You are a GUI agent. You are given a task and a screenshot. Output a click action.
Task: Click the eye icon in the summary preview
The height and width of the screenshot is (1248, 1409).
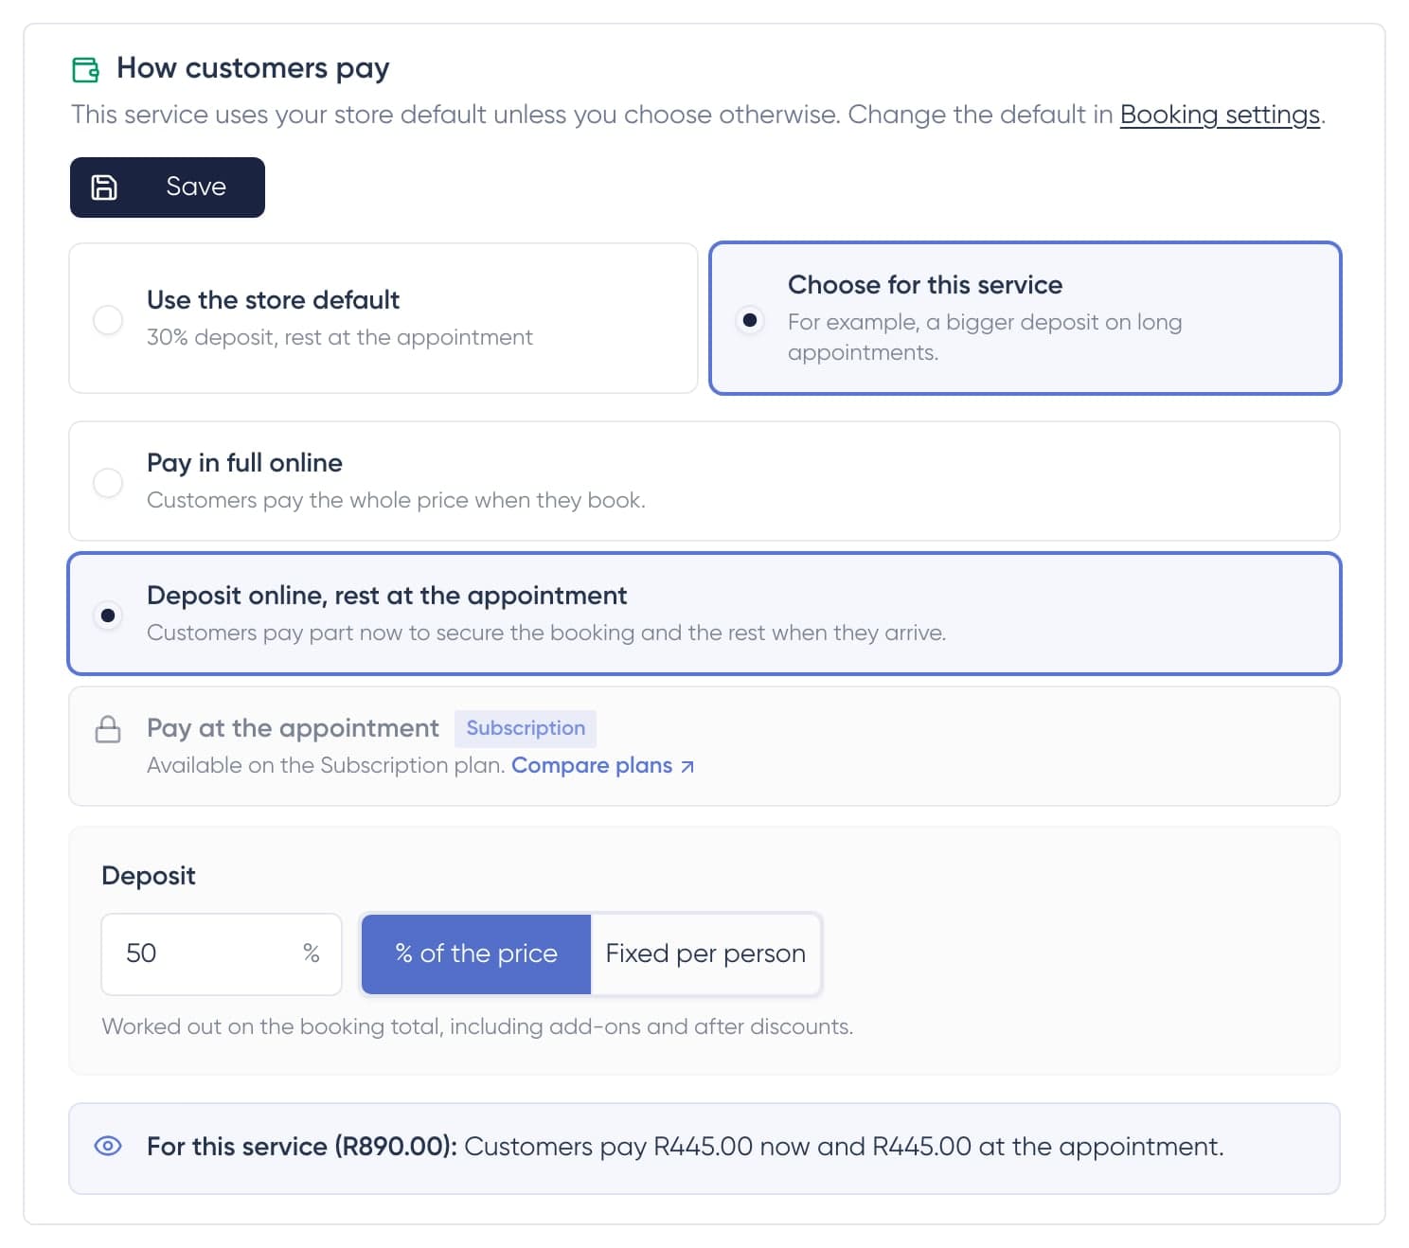click(x=108, y=1146)
